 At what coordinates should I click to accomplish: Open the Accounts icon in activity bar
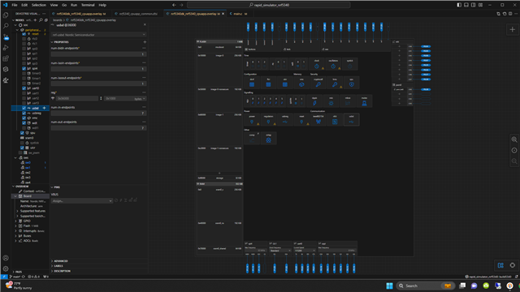(x=6, y=258)
